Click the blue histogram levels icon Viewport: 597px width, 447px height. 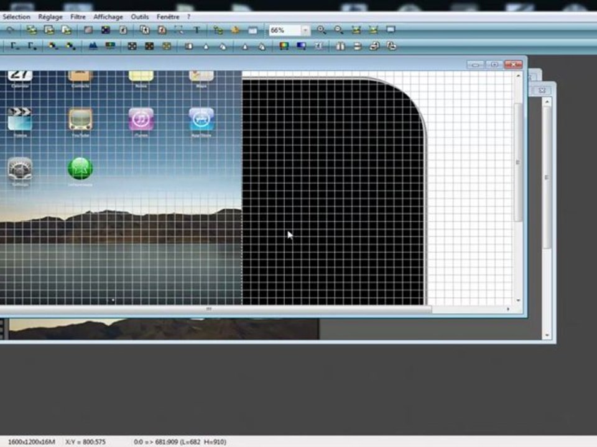tap(93, 46)
